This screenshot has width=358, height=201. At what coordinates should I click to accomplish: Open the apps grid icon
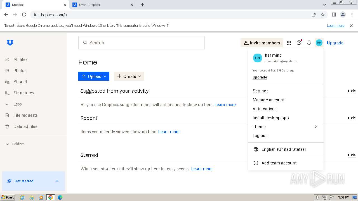tap(289, 43)
